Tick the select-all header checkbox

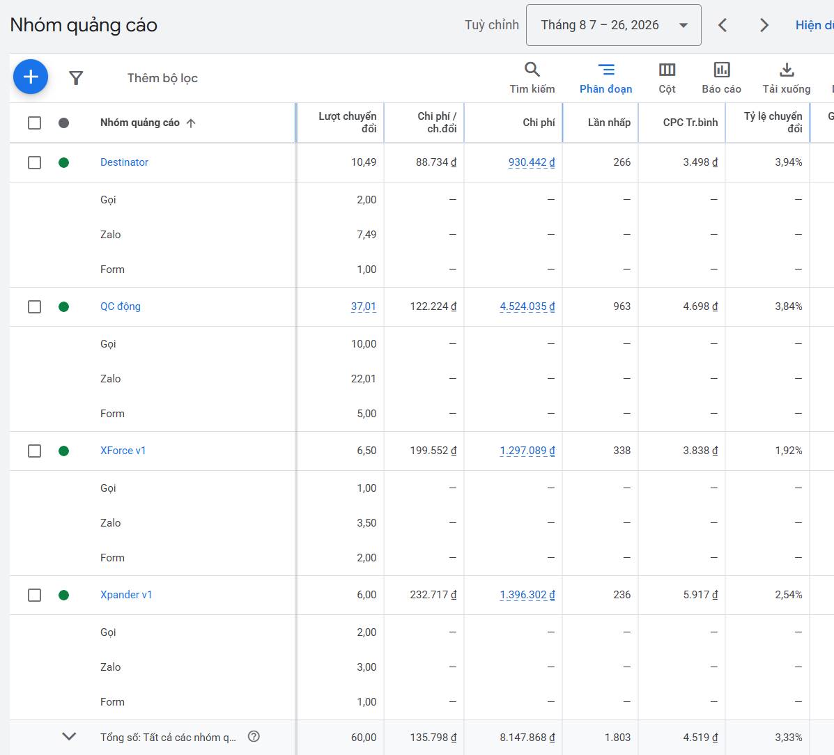tap(35, 123)
